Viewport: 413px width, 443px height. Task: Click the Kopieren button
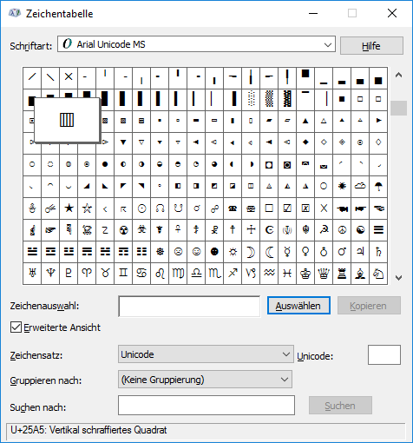(369, 306)
